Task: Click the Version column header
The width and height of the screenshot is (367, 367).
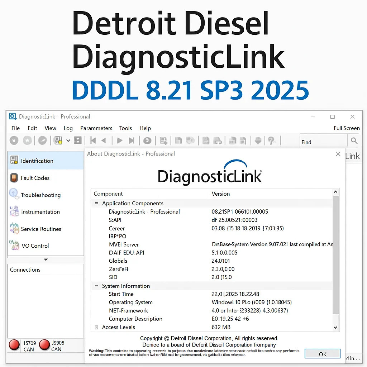Action: [270, 194]
